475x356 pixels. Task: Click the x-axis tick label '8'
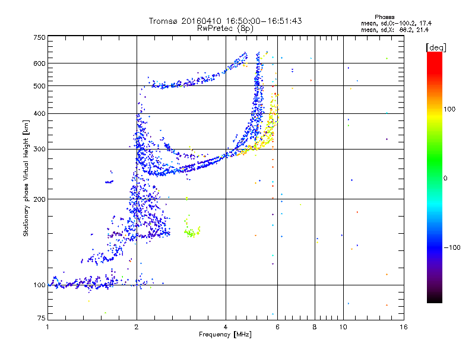pos(315,327)
